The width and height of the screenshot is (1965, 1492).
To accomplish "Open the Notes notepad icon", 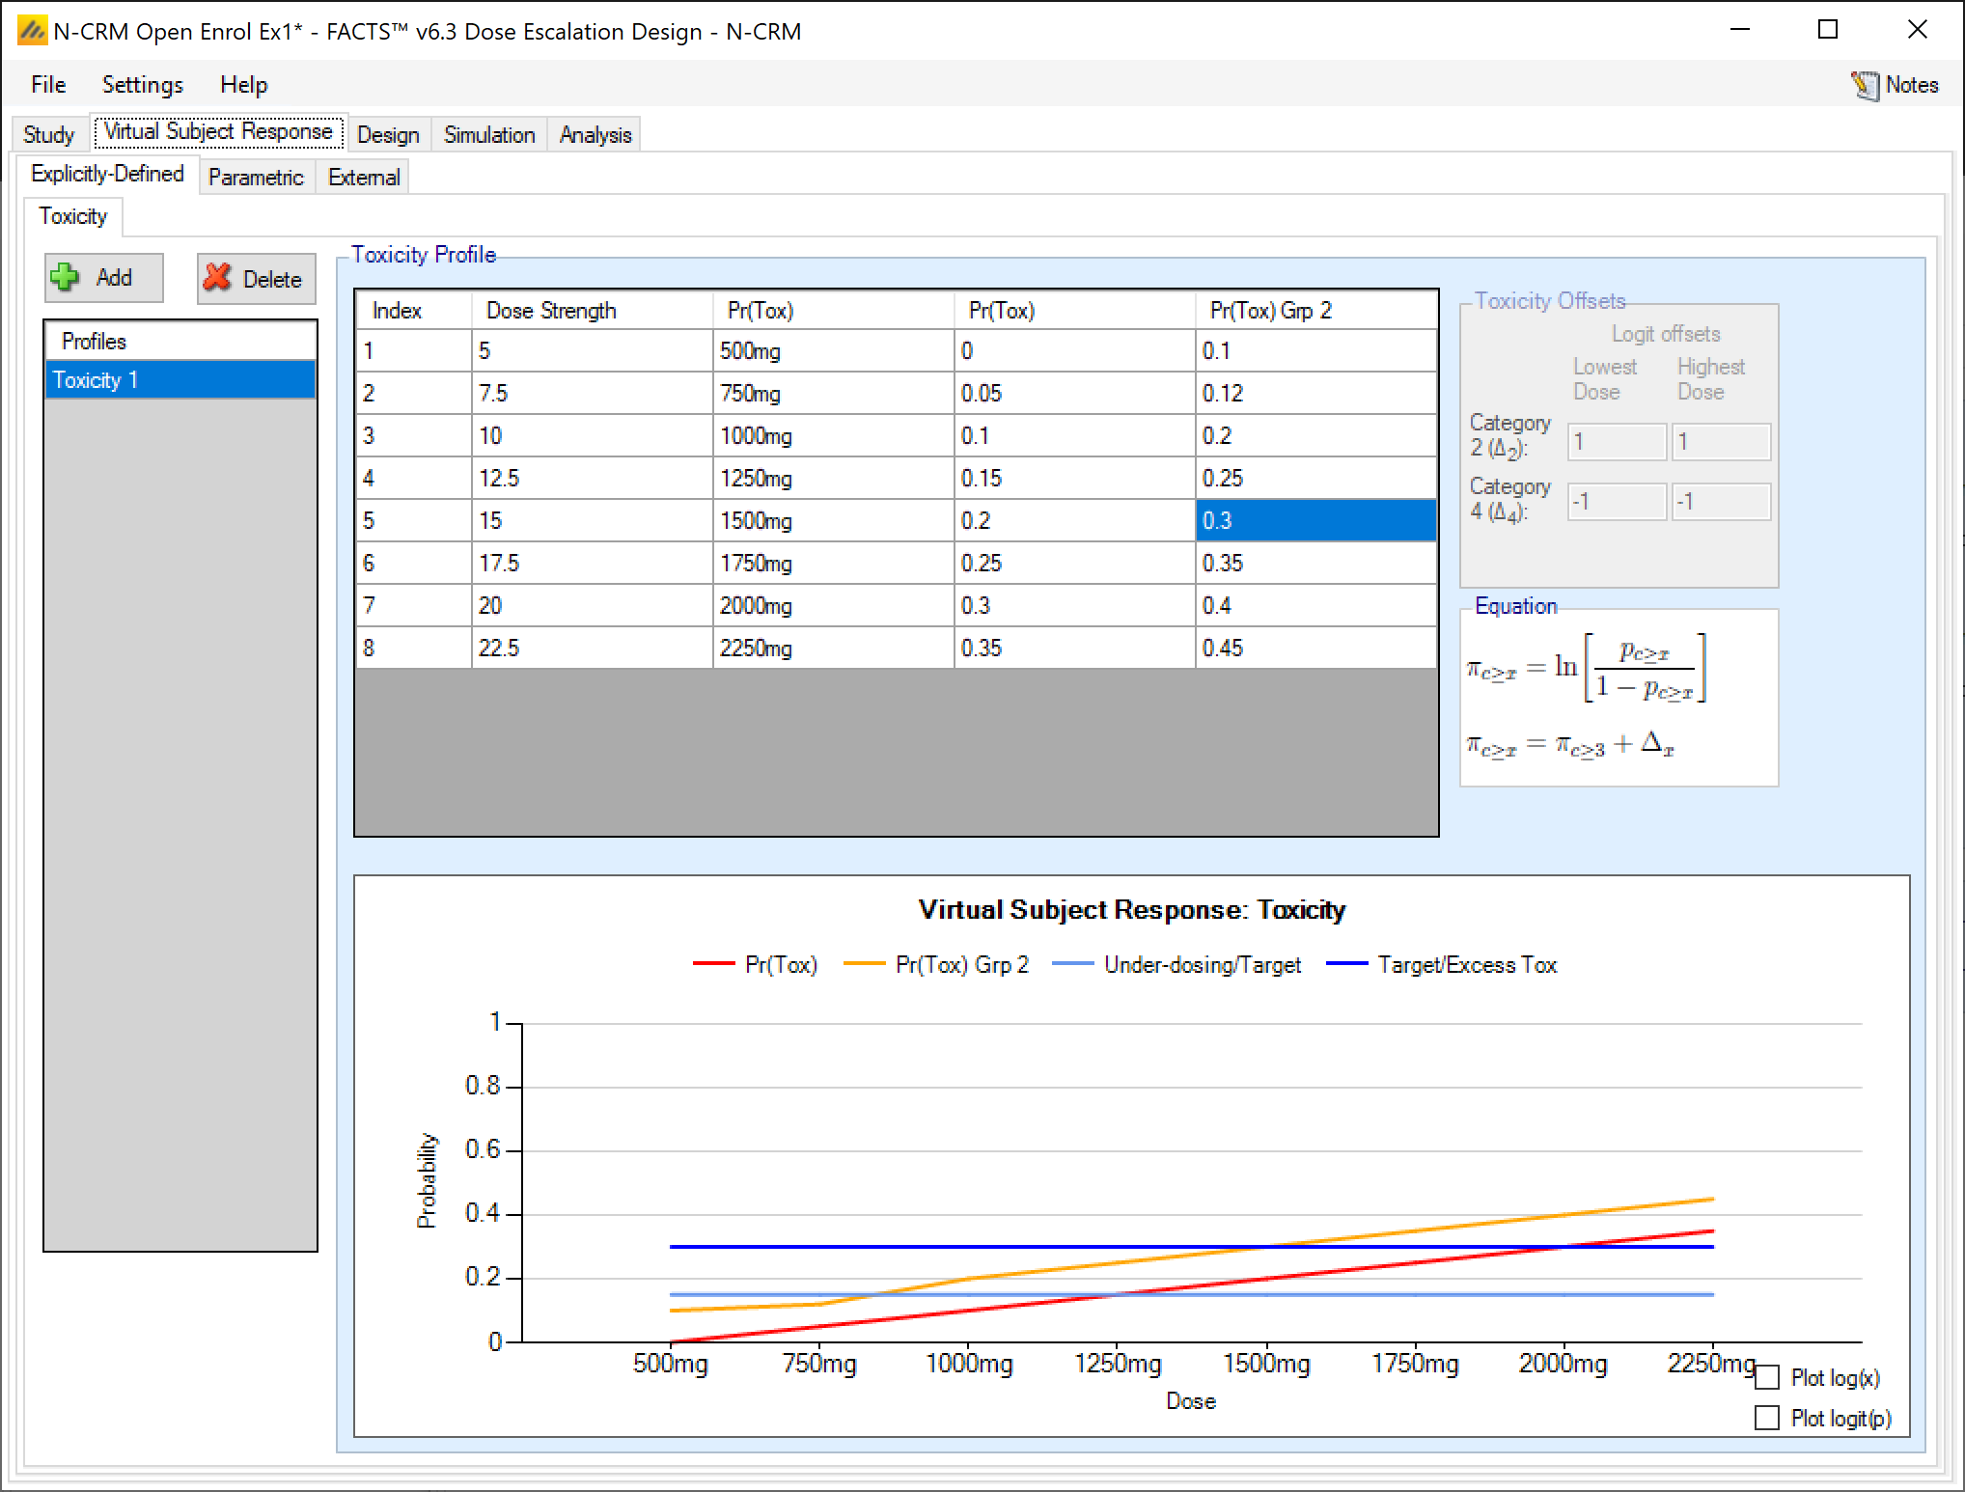I will (x=1865, y=86).
